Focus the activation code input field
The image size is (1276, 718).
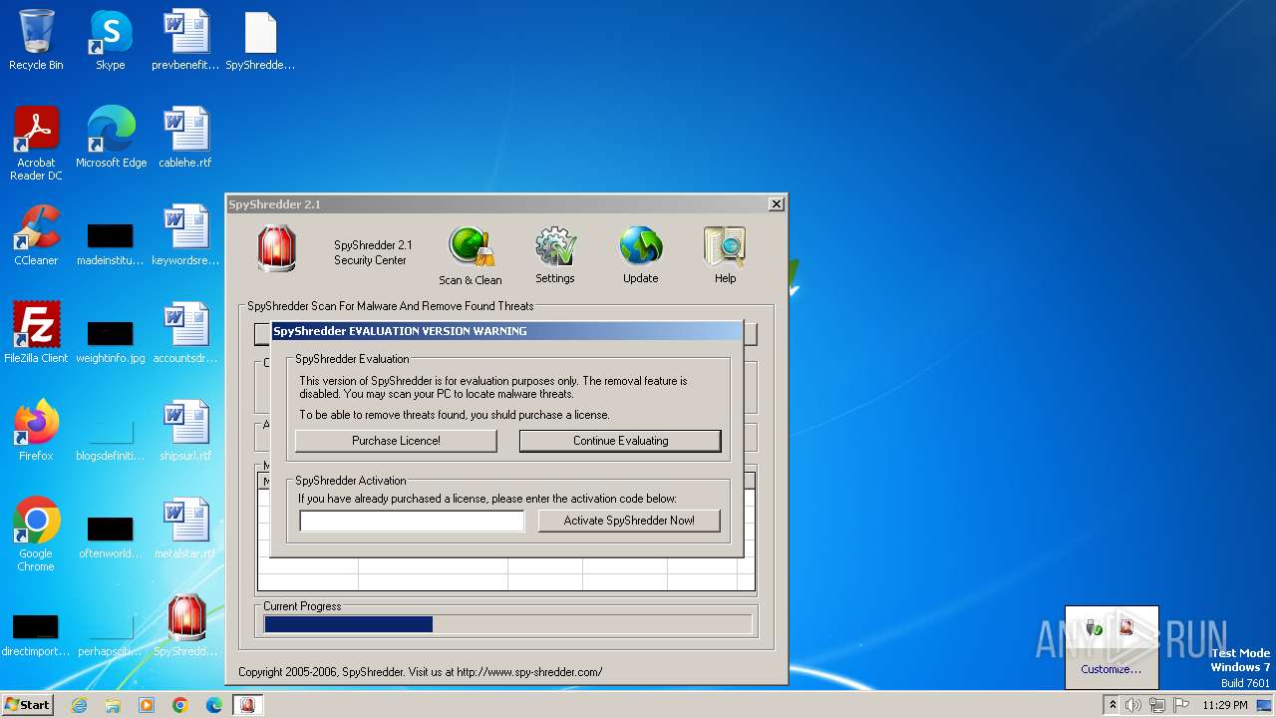coord(412,521)
